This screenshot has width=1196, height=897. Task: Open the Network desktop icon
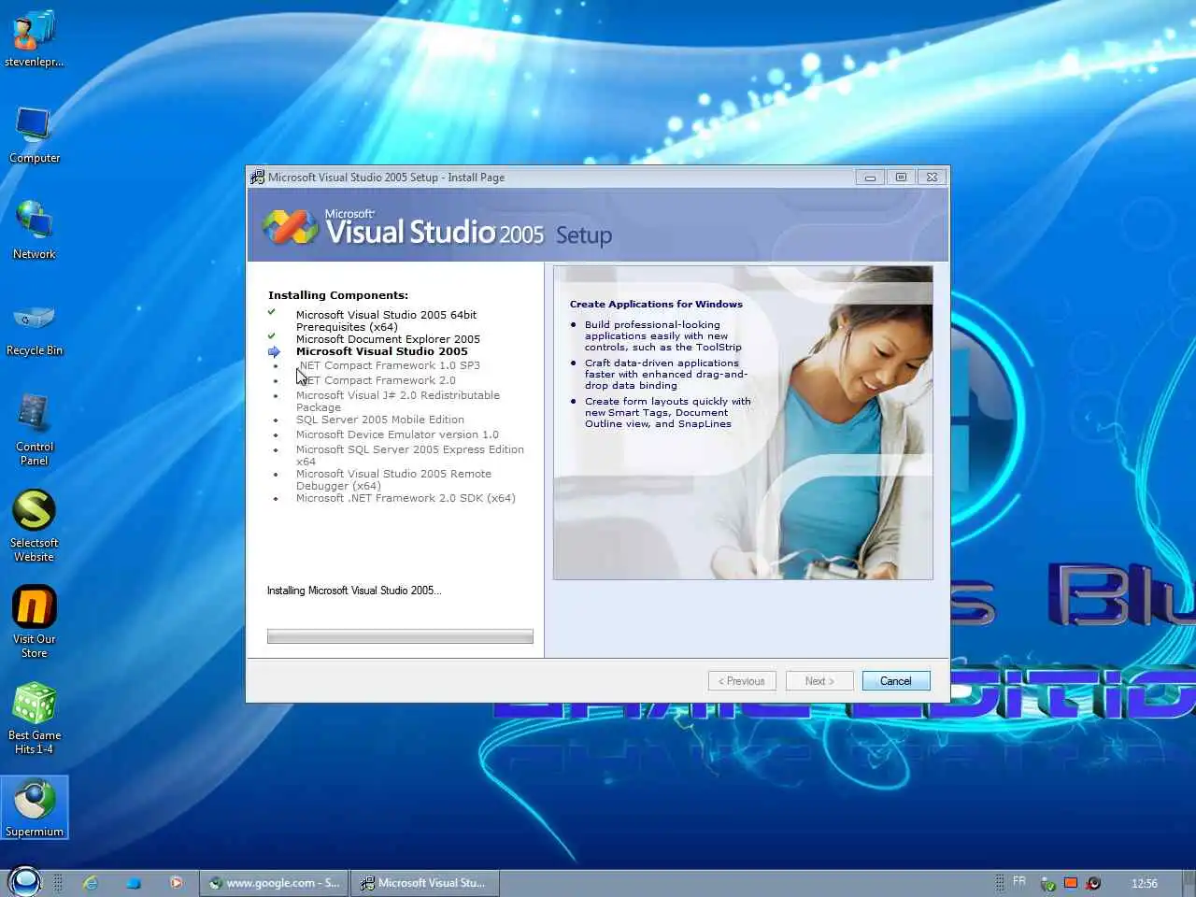coord(34,230)
